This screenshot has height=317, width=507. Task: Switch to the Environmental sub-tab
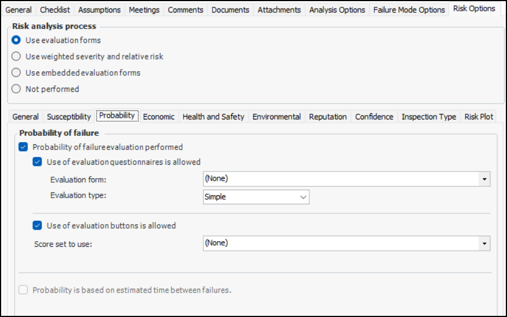276,117
